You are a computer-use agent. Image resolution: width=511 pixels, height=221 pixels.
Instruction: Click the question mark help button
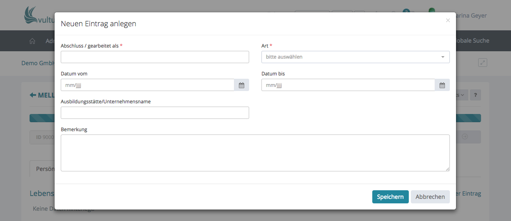tap(475, 95)
